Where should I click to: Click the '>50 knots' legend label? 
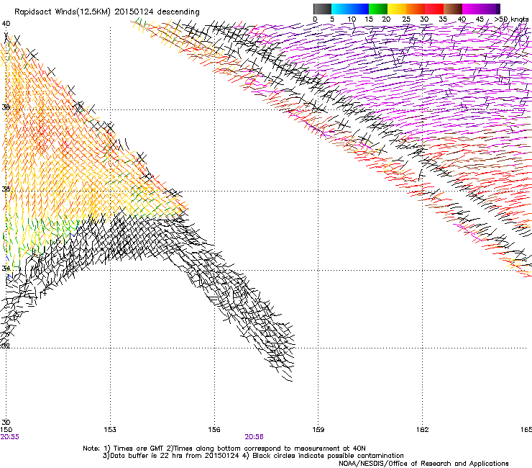(511, 19)
